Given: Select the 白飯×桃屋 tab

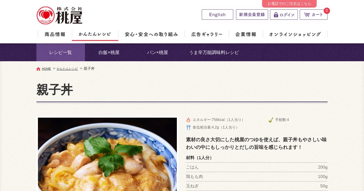Looking at the screenshot, I should coord(109,52).
